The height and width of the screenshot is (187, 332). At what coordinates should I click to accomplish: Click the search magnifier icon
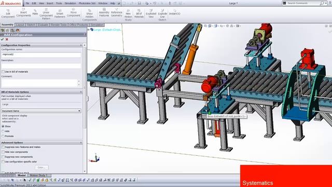click(322, 3)
